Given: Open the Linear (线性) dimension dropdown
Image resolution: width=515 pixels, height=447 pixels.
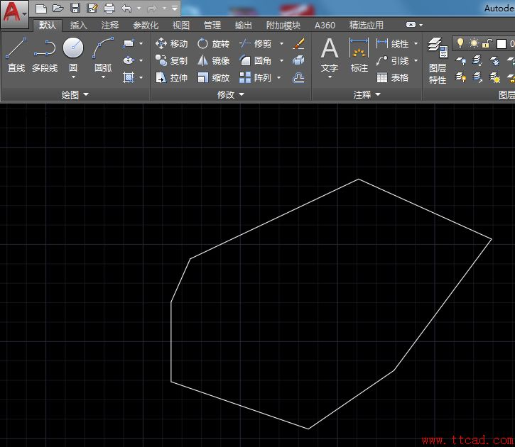Looking at the screenshot, I should pyautogui.click(x=416, y=43).
